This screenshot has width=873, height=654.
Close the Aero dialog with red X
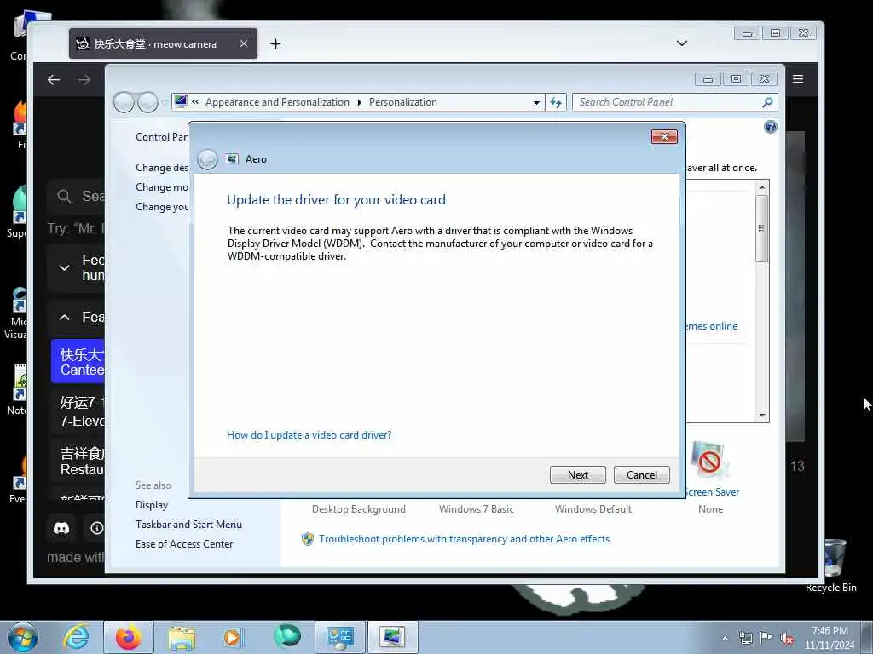664,137
